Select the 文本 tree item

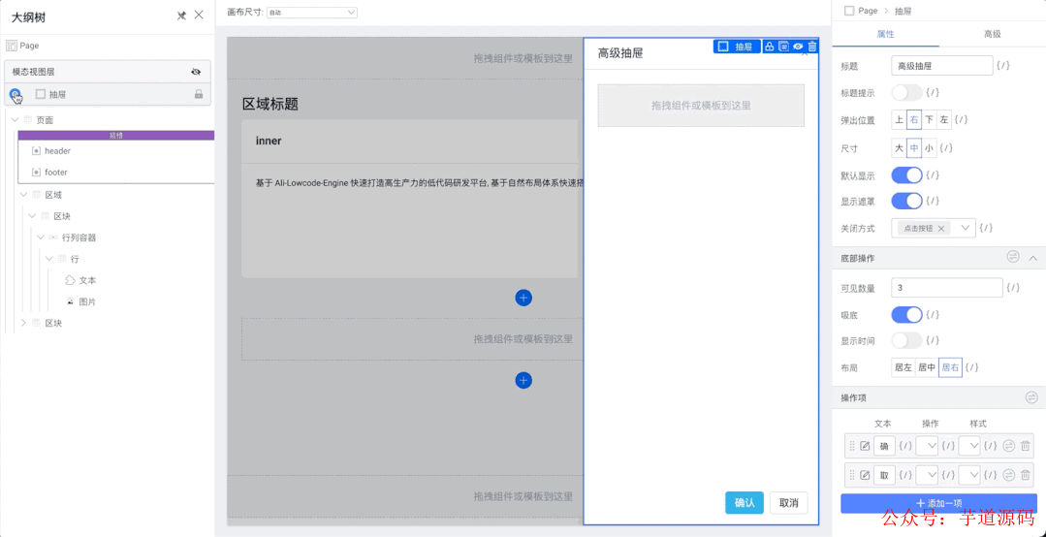click(x=87, y=280)
